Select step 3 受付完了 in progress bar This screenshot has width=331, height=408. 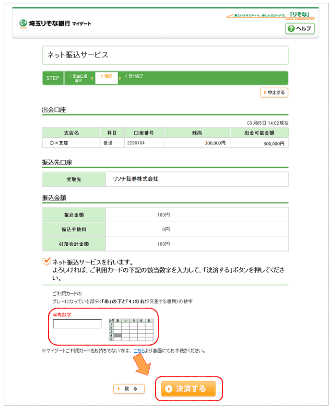pos(134,76)
